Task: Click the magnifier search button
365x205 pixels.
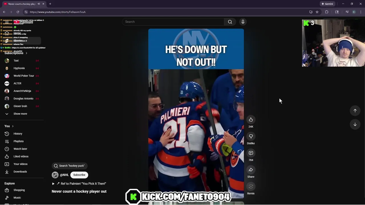Action: [230, 22]
